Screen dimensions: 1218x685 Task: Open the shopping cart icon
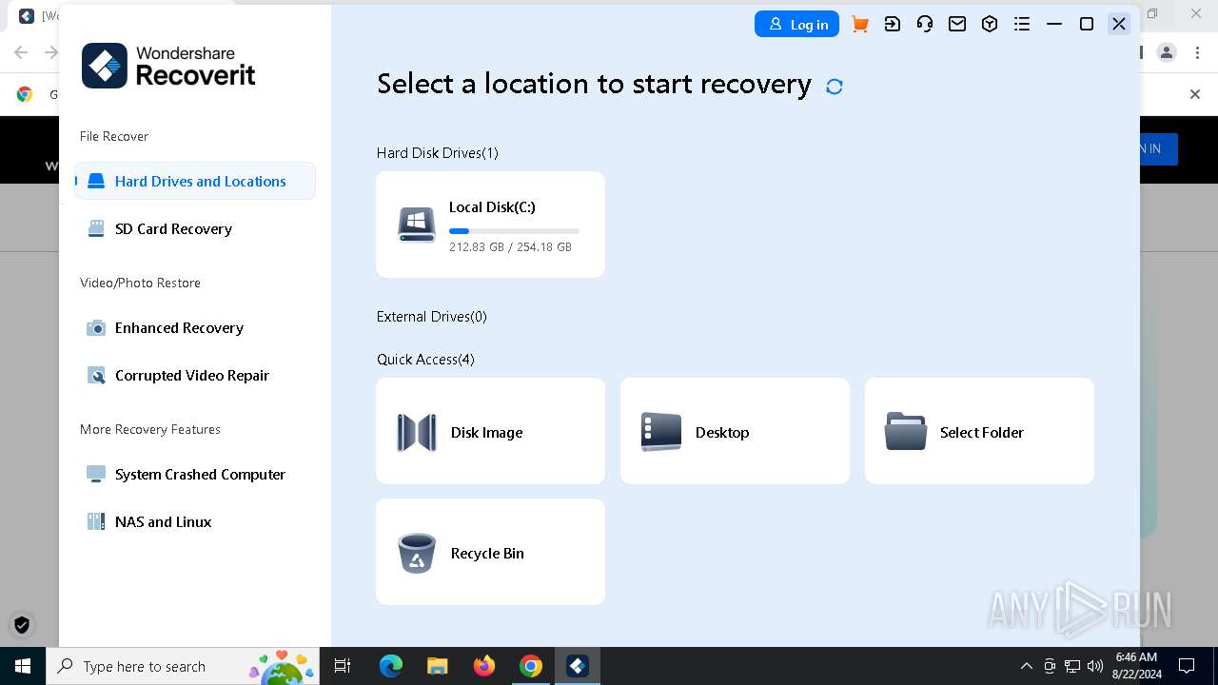[860, 25]
